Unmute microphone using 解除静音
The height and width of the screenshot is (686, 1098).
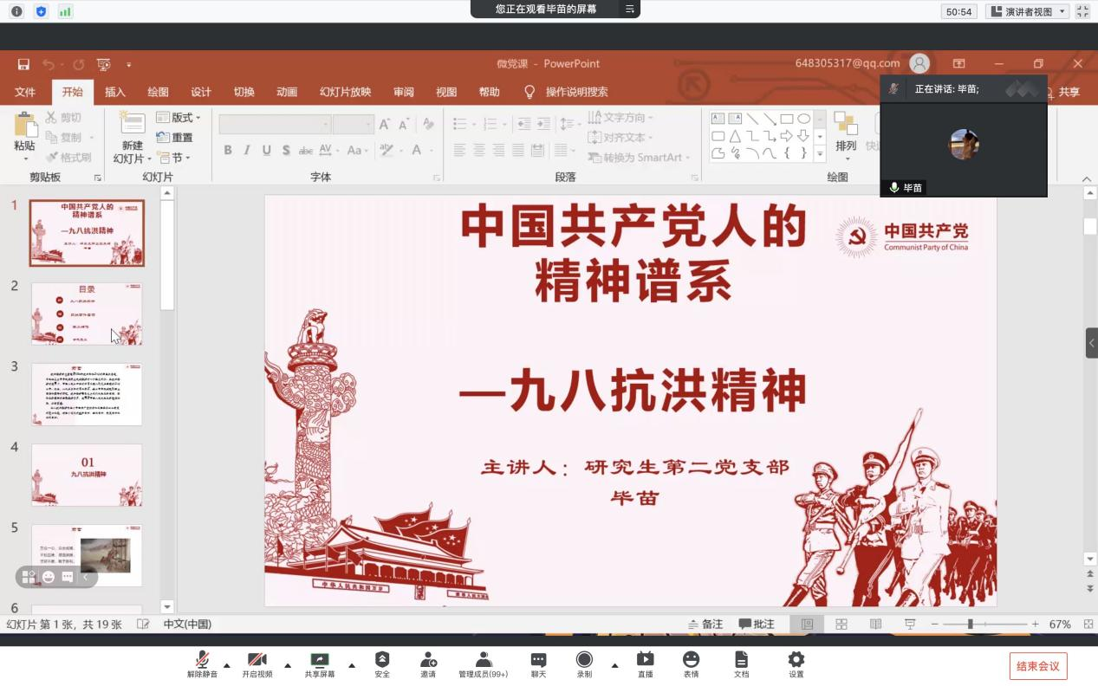tap(203, 663)
